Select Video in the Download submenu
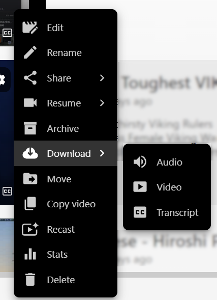The width and height of the screenshot is (217, 300). tap(167, 187)
